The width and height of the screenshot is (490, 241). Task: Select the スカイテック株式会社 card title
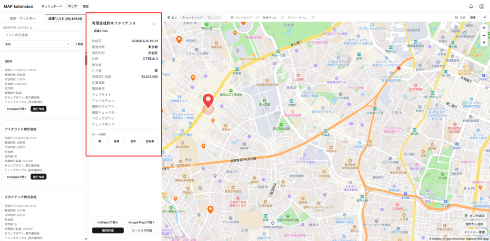pyautogui.click(x=21, y=197)
